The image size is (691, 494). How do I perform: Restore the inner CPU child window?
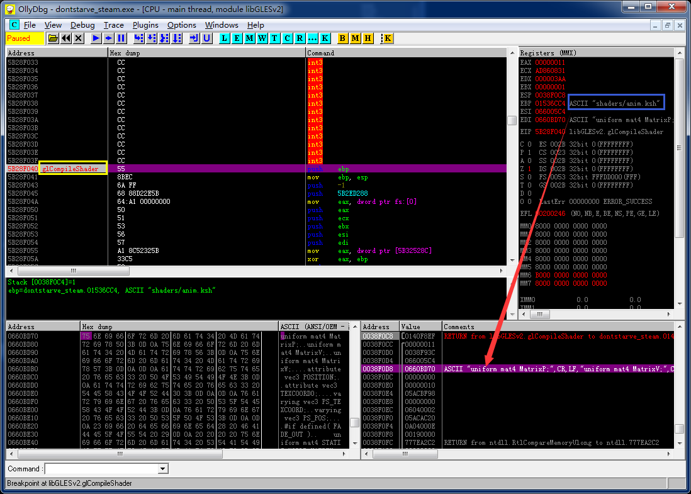667,25
